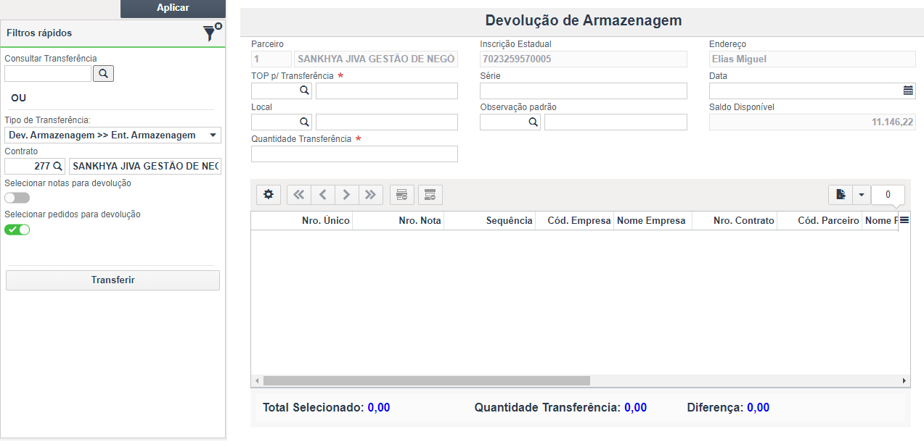924x447 pixels.
Task: Click the Transferir button
Action: 113,280
